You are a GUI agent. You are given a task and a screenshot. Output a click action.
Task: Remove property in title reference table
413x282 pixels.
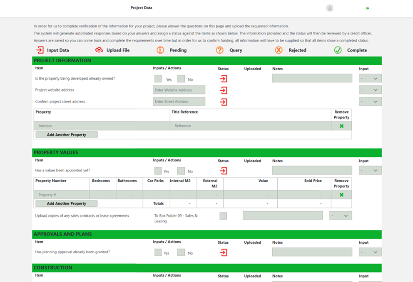tap(342, 126)
